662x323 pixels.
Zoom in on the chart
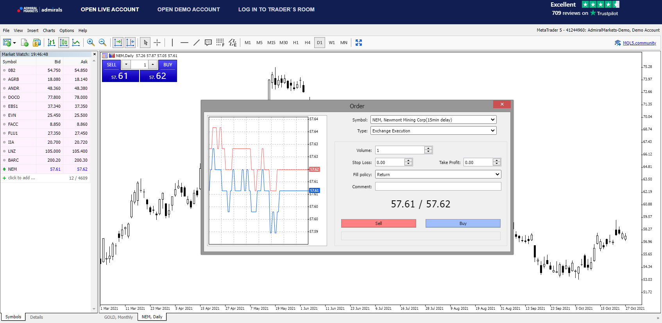pyautogui.click(x=91, y=43)
